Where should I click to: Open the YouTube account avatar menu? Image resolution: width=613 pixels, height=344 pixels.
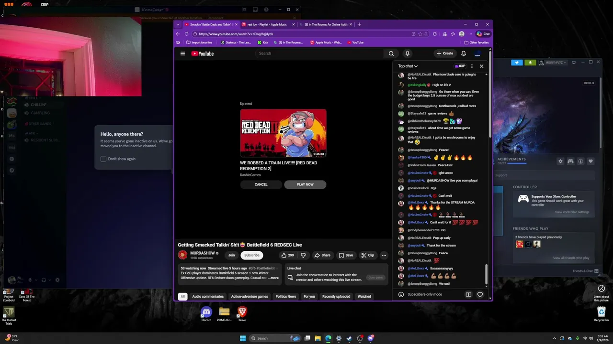(477, 54)
